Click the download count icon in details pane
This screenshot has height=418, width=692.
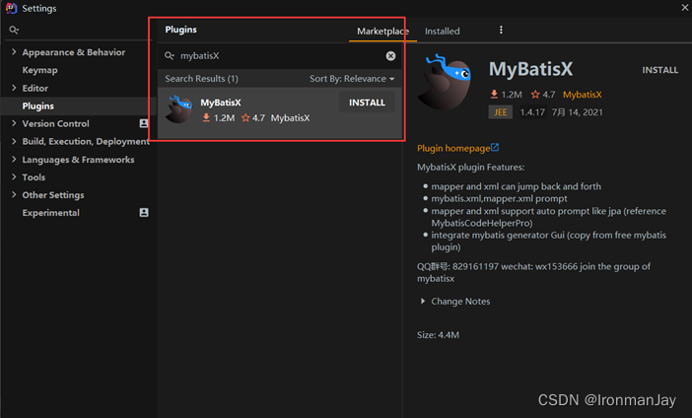coord(494,94)
